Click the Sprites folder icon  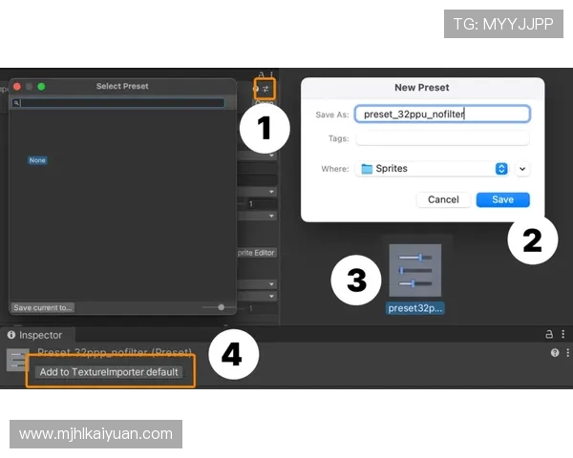[x=367, y=169]
